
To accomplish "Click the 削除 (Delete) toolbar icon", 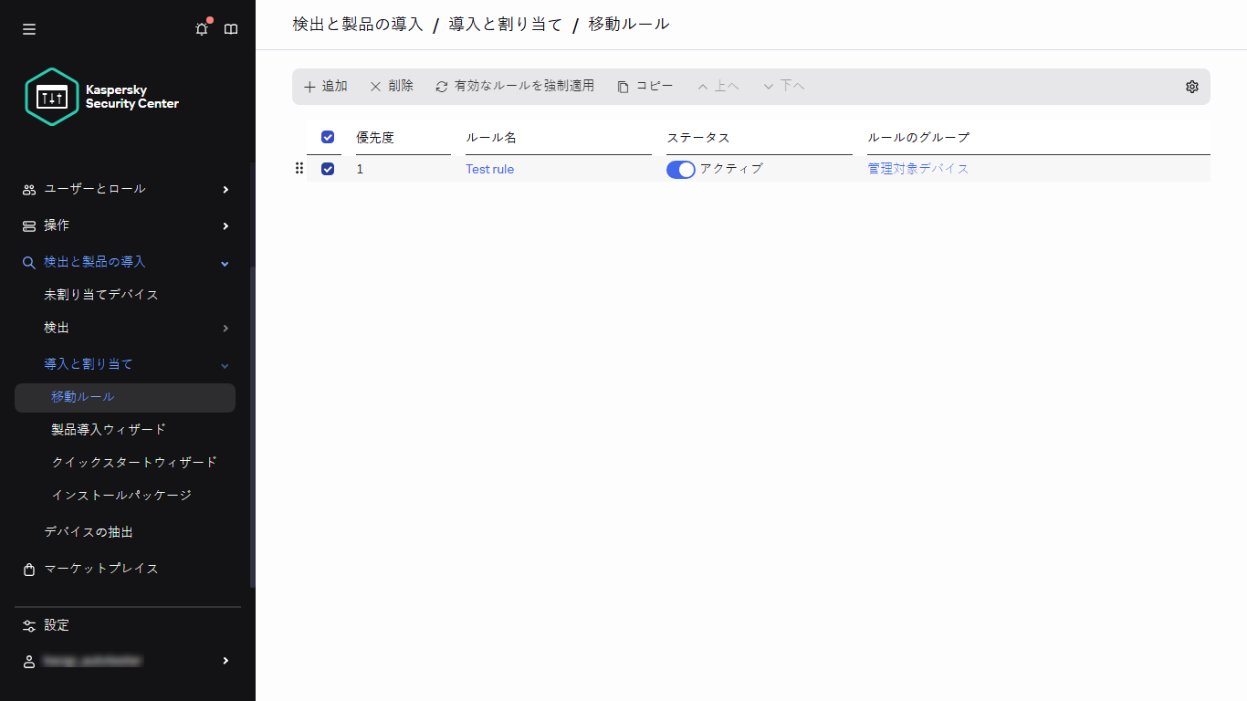I will click(x=375, y=85).
